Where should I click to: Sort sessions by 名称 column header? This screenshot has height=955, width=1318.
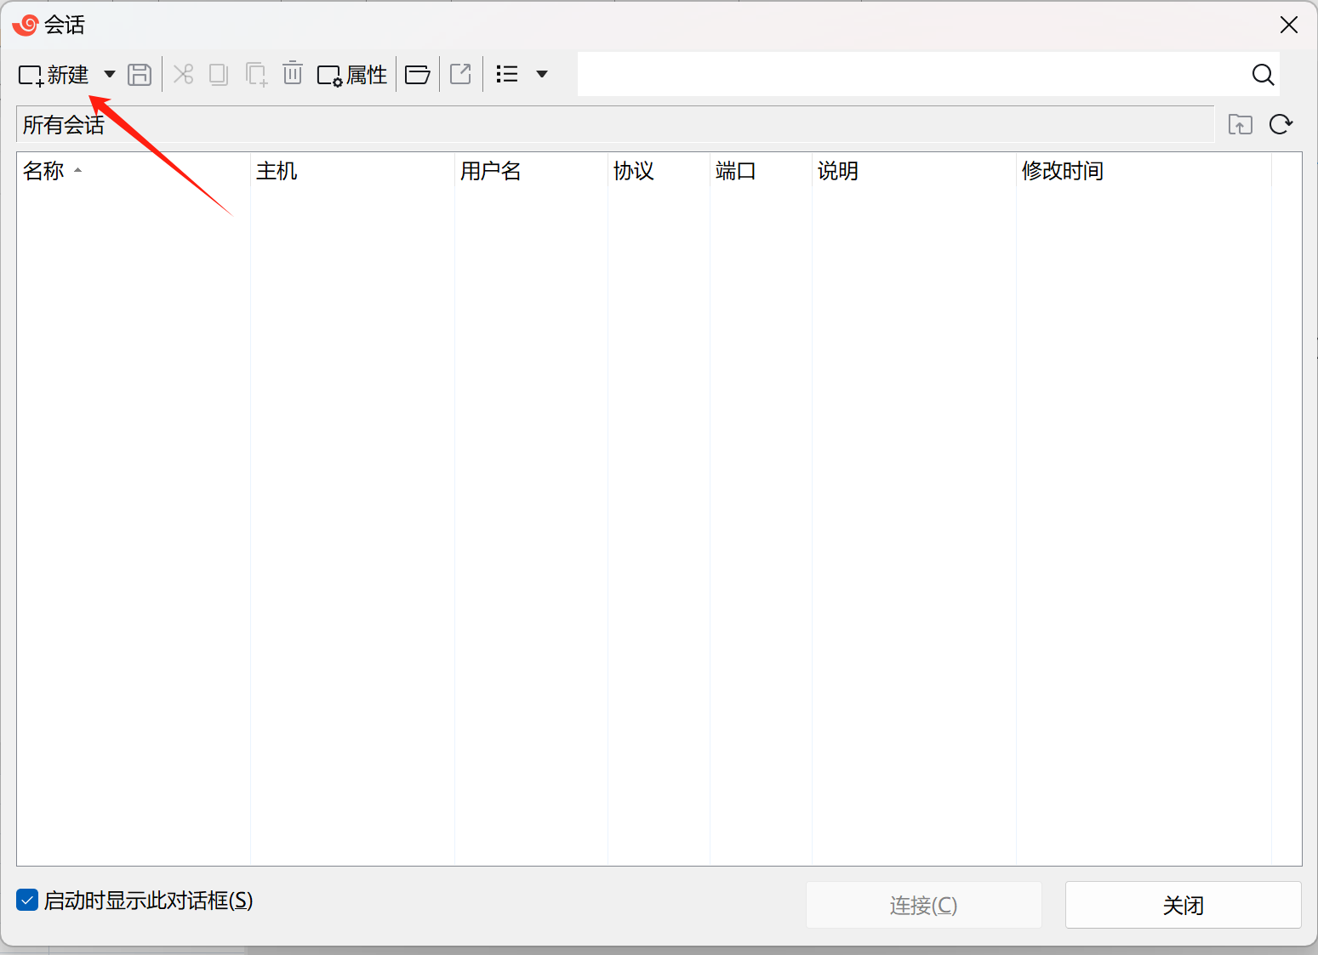[44, 171]
